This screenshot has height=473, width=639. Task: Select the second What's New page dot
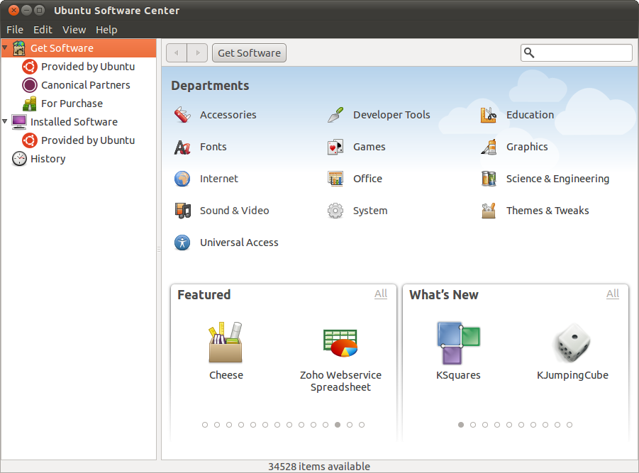(x=473, y=425)
